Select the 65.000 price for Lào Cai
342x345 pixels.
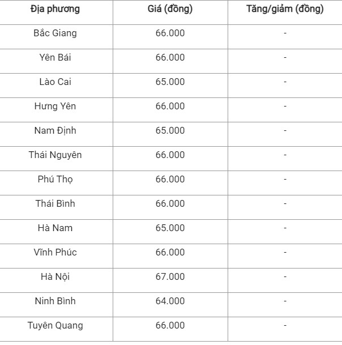[x=170, y=82]
